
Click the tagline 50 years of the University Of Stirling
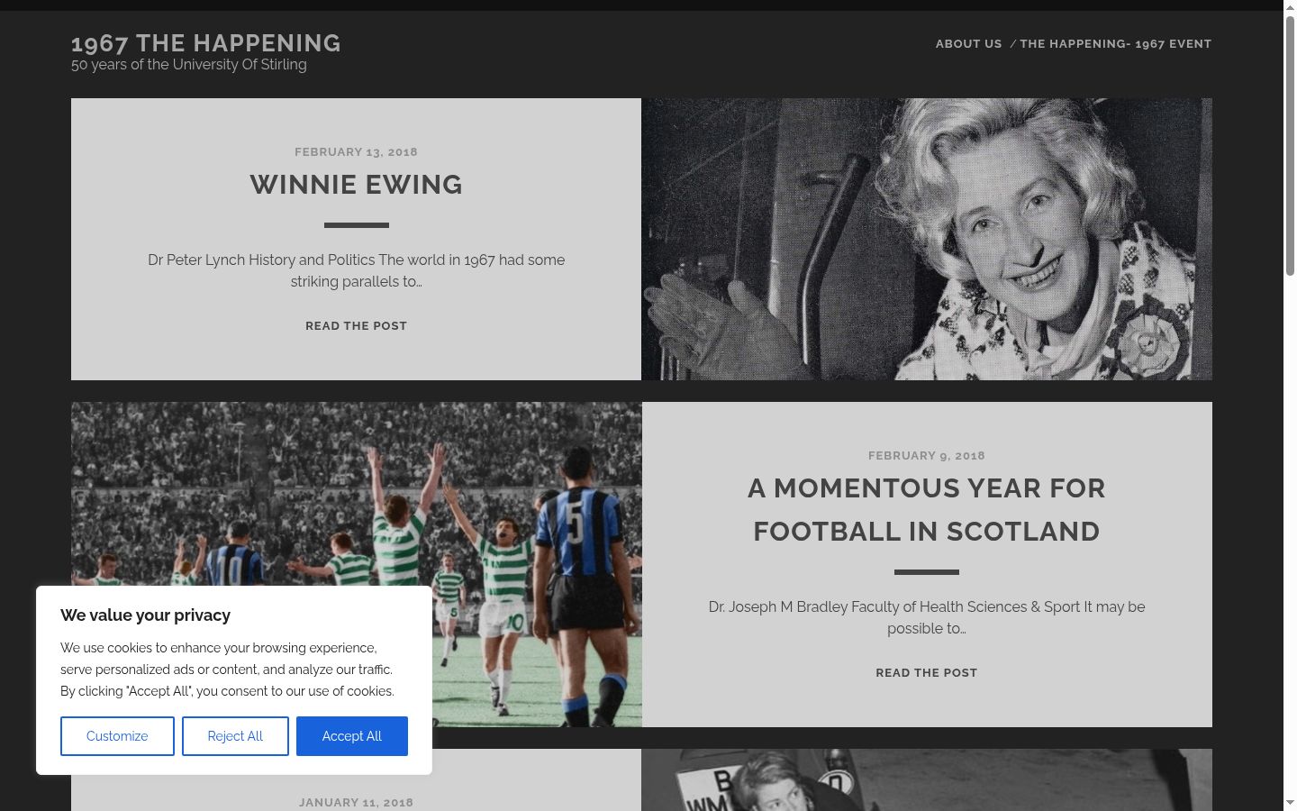(x=189, y=65)
